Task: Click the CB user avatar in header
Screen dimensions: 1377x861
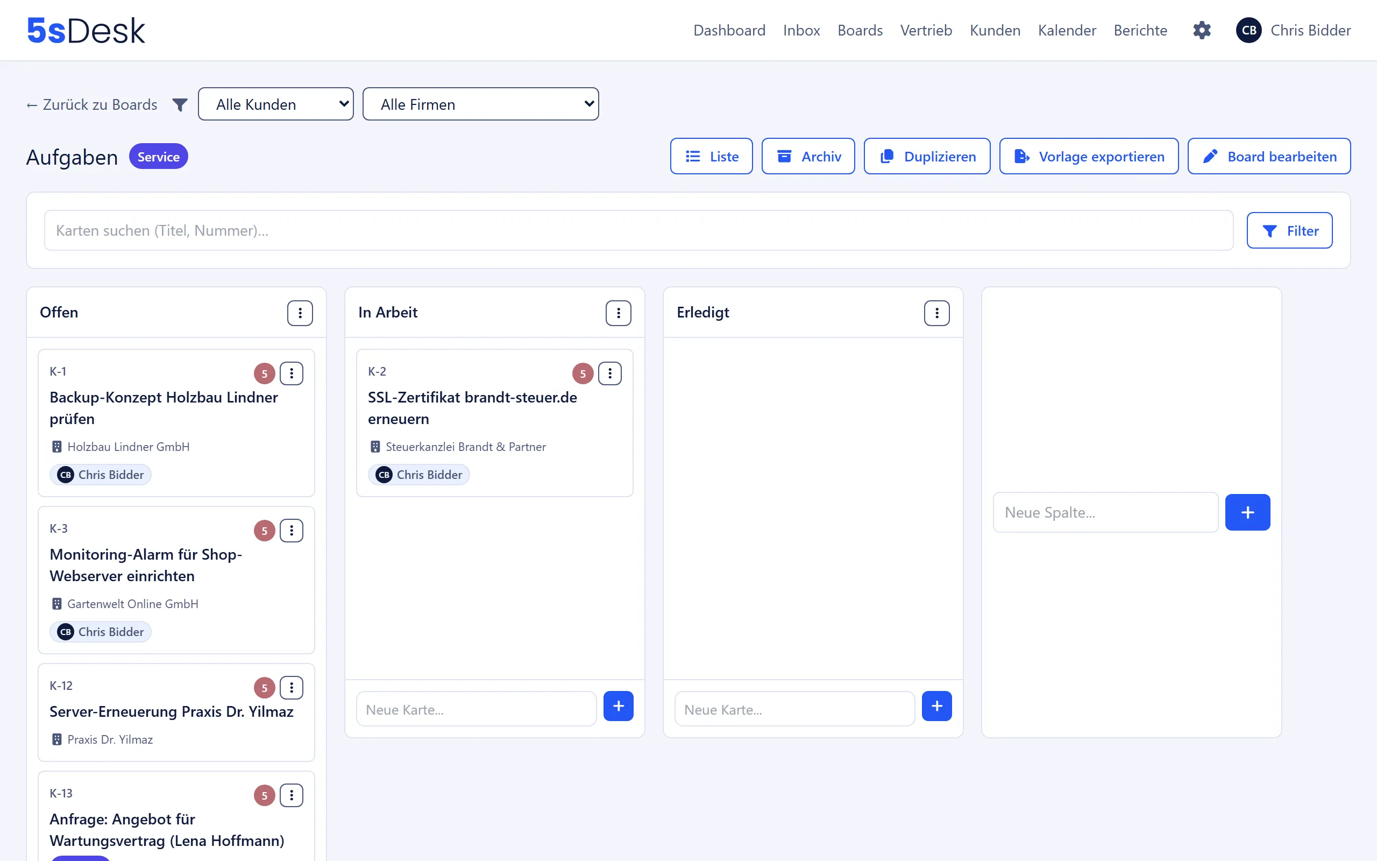Action: (x=1249, y=30)
